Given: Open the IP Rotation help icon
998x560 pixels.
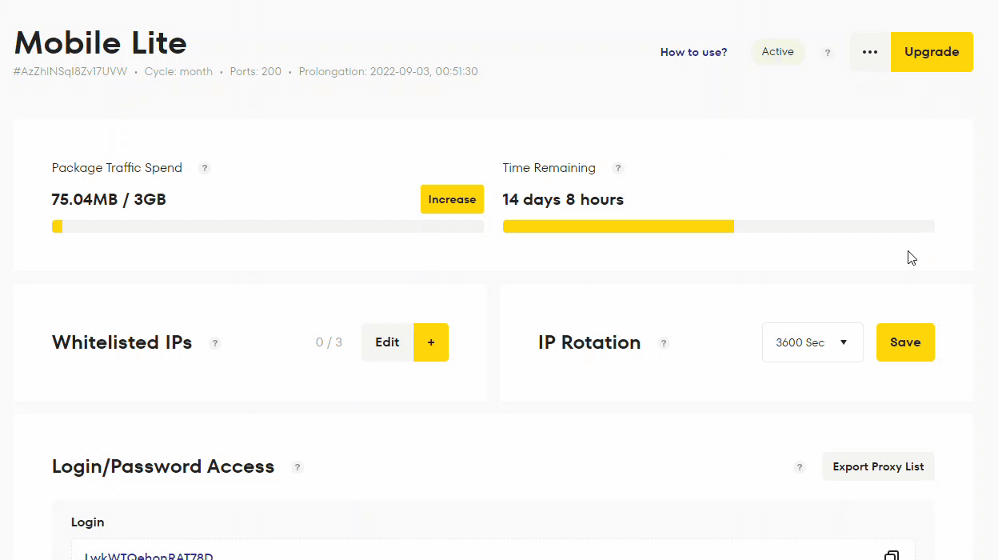Looking at the screenshot, I should tap(664, 343).
